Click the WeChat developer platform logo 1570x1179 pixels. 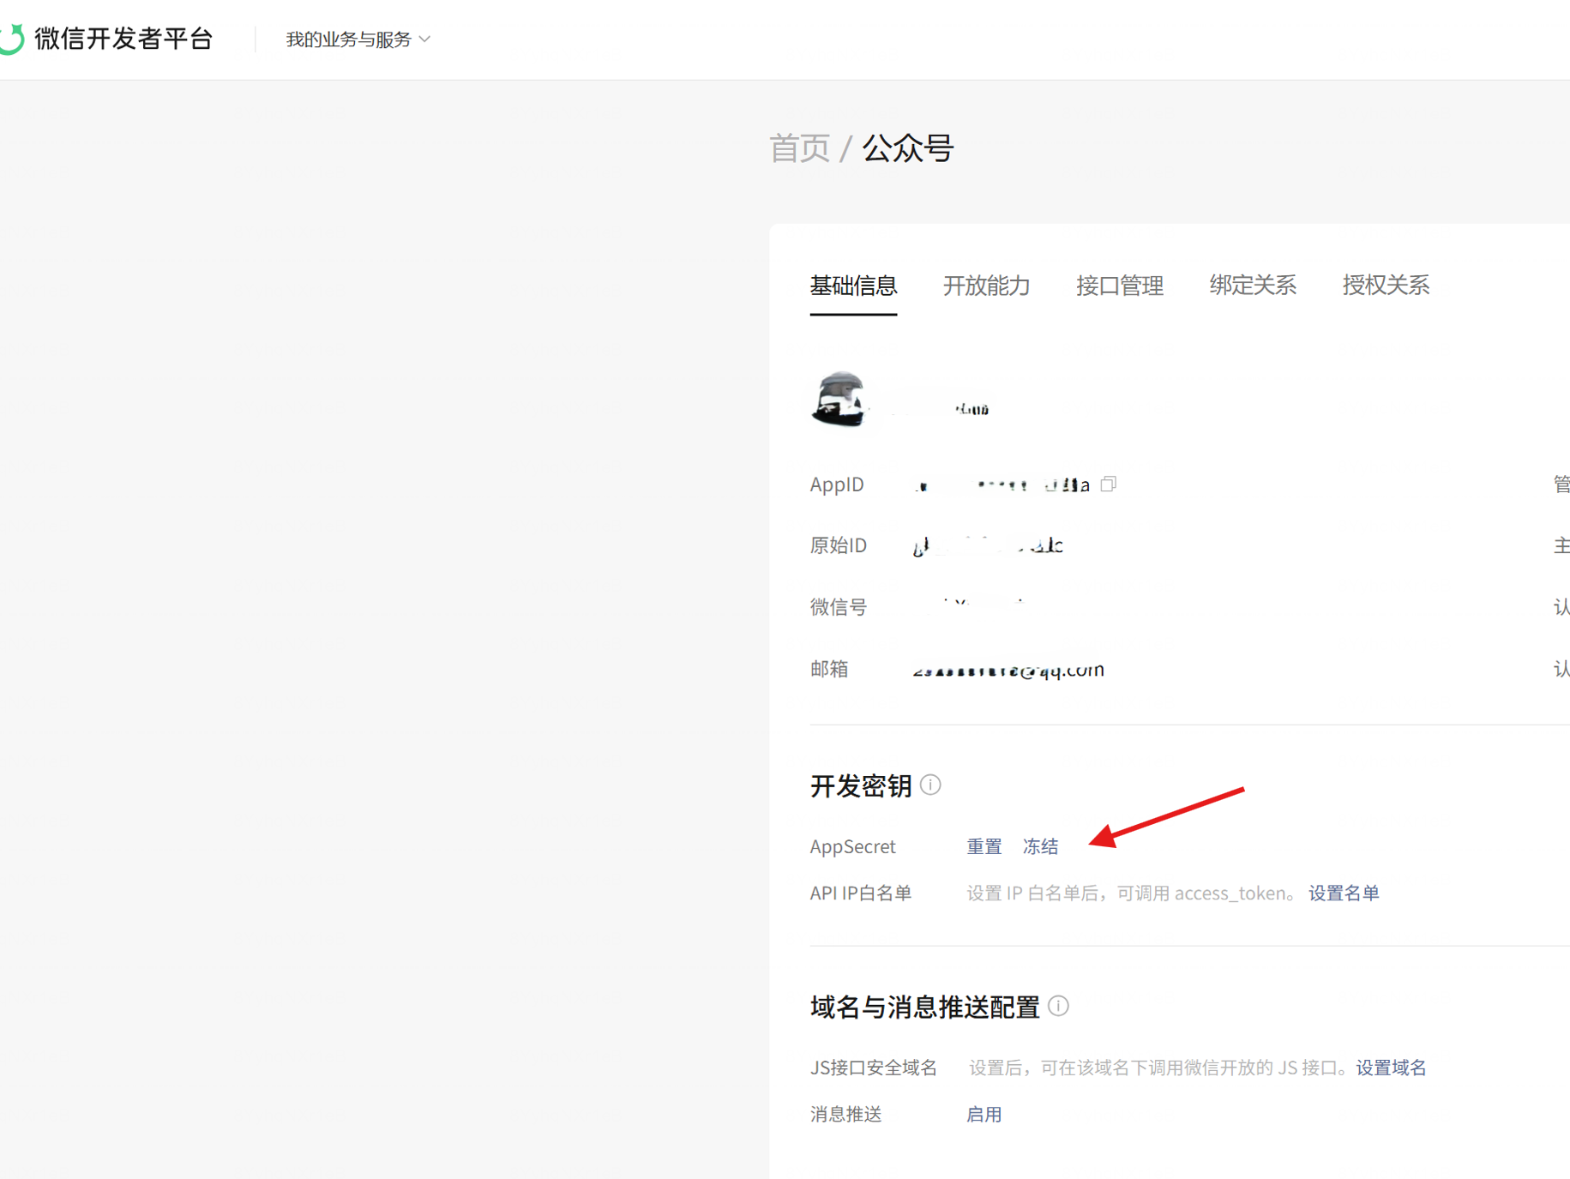(x=12, y=39)
